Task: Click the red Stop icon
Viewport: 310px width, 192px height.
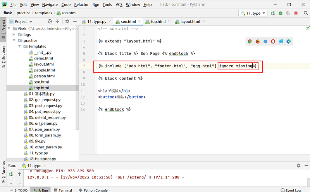Action: coord(296,13)
